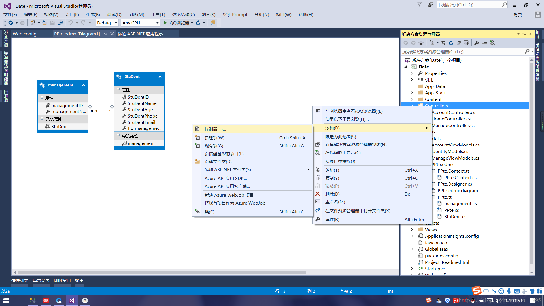The width and height of the screenshot is (544, 306).
Task: Open the Any CPU platform dropdown
Action: coord(157,23)
